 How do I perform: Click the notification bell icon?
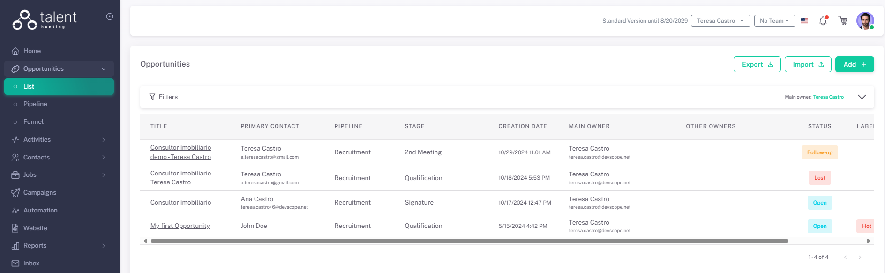coord(823,21)
